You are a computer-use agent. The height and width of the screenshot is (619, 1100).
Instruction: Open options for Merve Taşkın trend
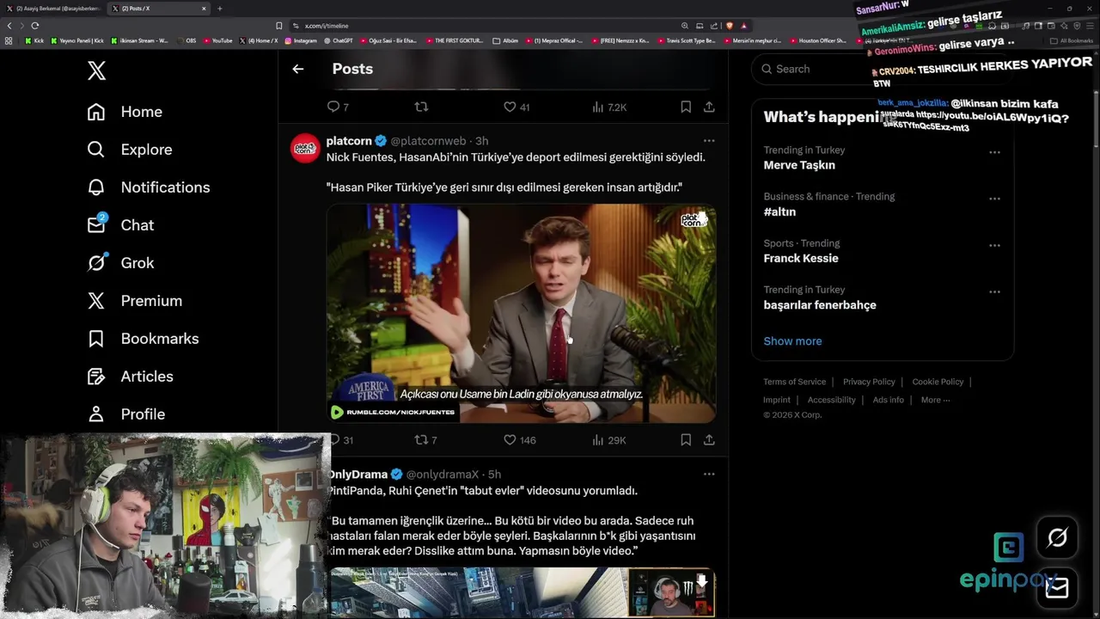[x=994, y=152]
